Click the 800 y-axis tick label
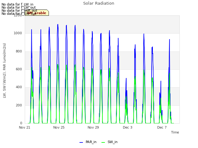198x148 pixels. coord(19,51)
